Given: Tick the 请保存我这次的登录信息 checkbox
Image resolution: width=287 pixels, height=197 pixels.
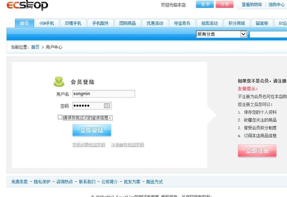Looking at the screenshot, I should coord(60,117).
